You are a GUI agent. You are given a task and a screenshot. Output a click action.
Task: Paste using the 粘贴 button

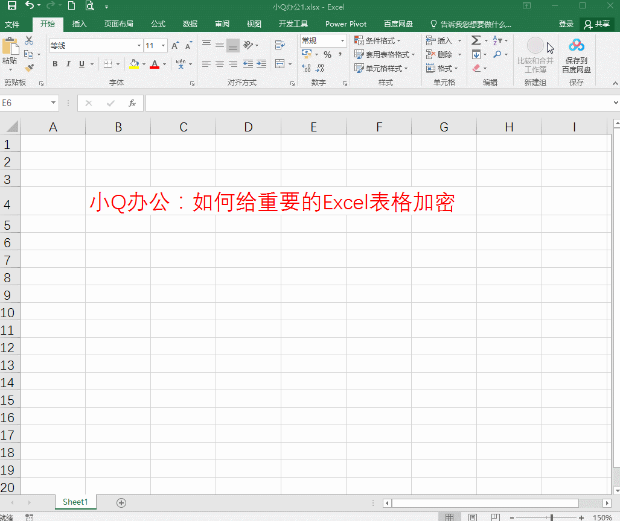[x=10, y=54]
